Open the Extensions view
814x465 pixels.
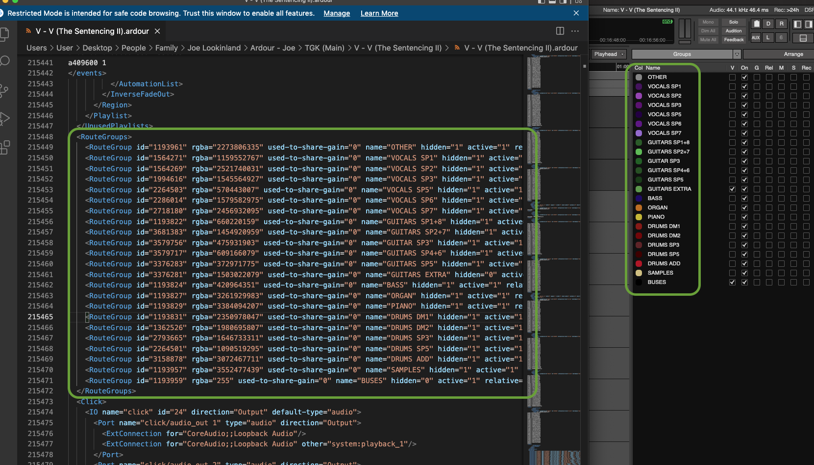(x=4, y=147)
